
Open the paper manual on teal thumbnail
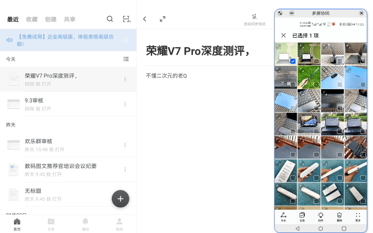tap(286, 171)
